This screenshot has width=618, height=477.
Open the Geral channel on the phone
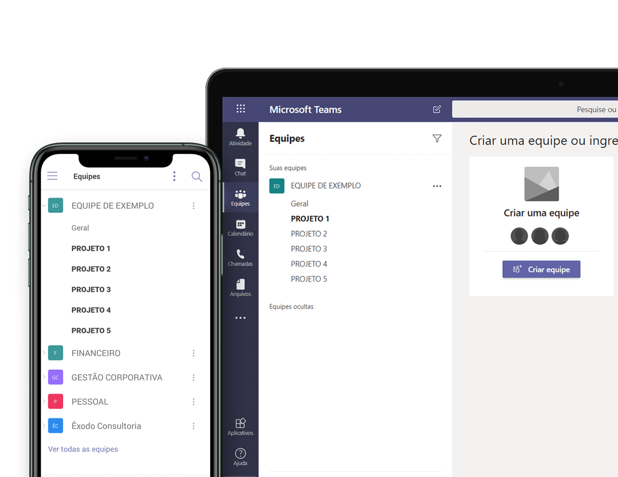[80, 227]
